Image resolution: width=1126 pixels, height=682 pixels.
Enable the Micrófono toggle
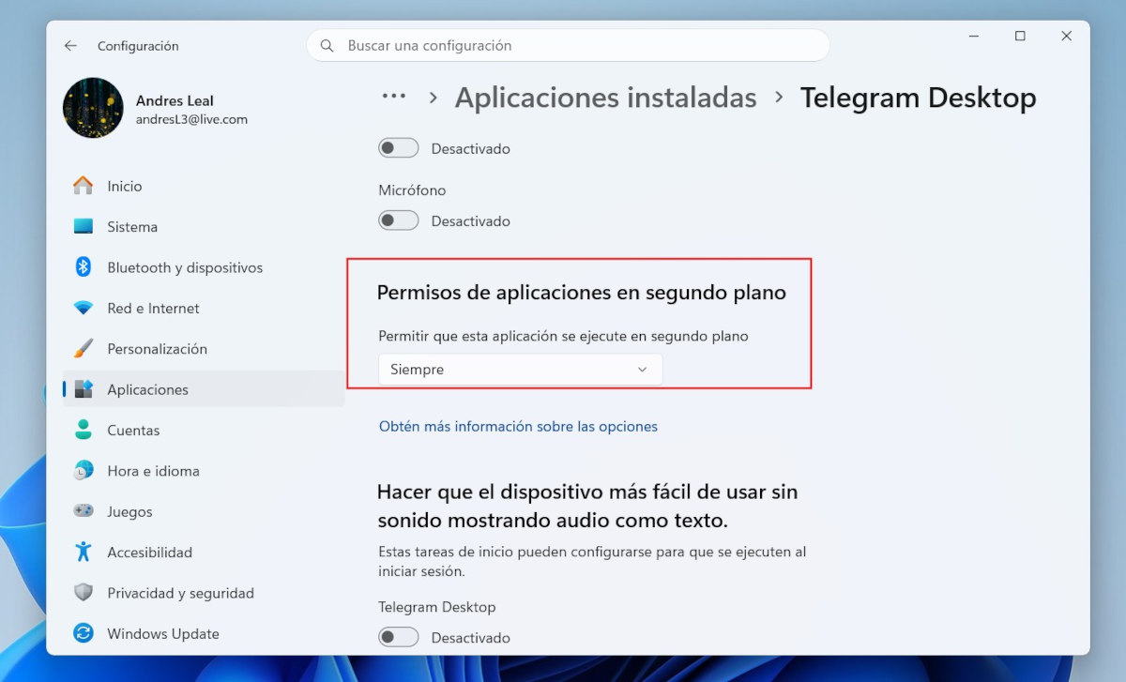click(398, 220)
